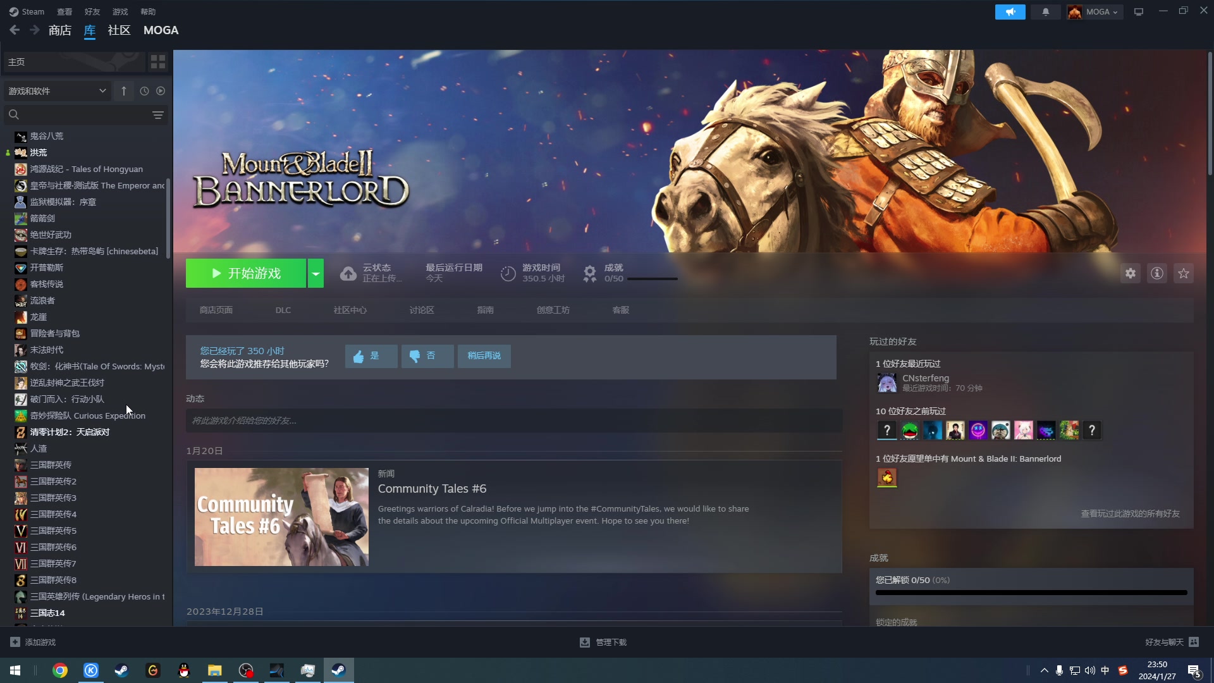This screenshot has height=683, width=1214.
Task: Open the notifications bell
Action: pos(1046,12)
